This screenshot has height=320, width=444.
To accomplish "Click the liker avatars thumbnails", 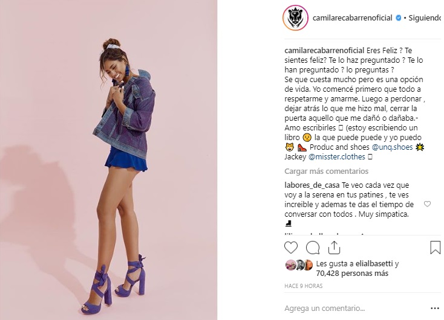I will click(299, 265).
